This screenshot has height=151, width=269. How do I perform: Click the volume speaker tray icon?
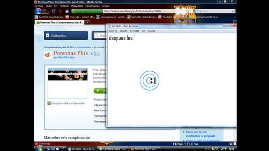pos(226,148)
